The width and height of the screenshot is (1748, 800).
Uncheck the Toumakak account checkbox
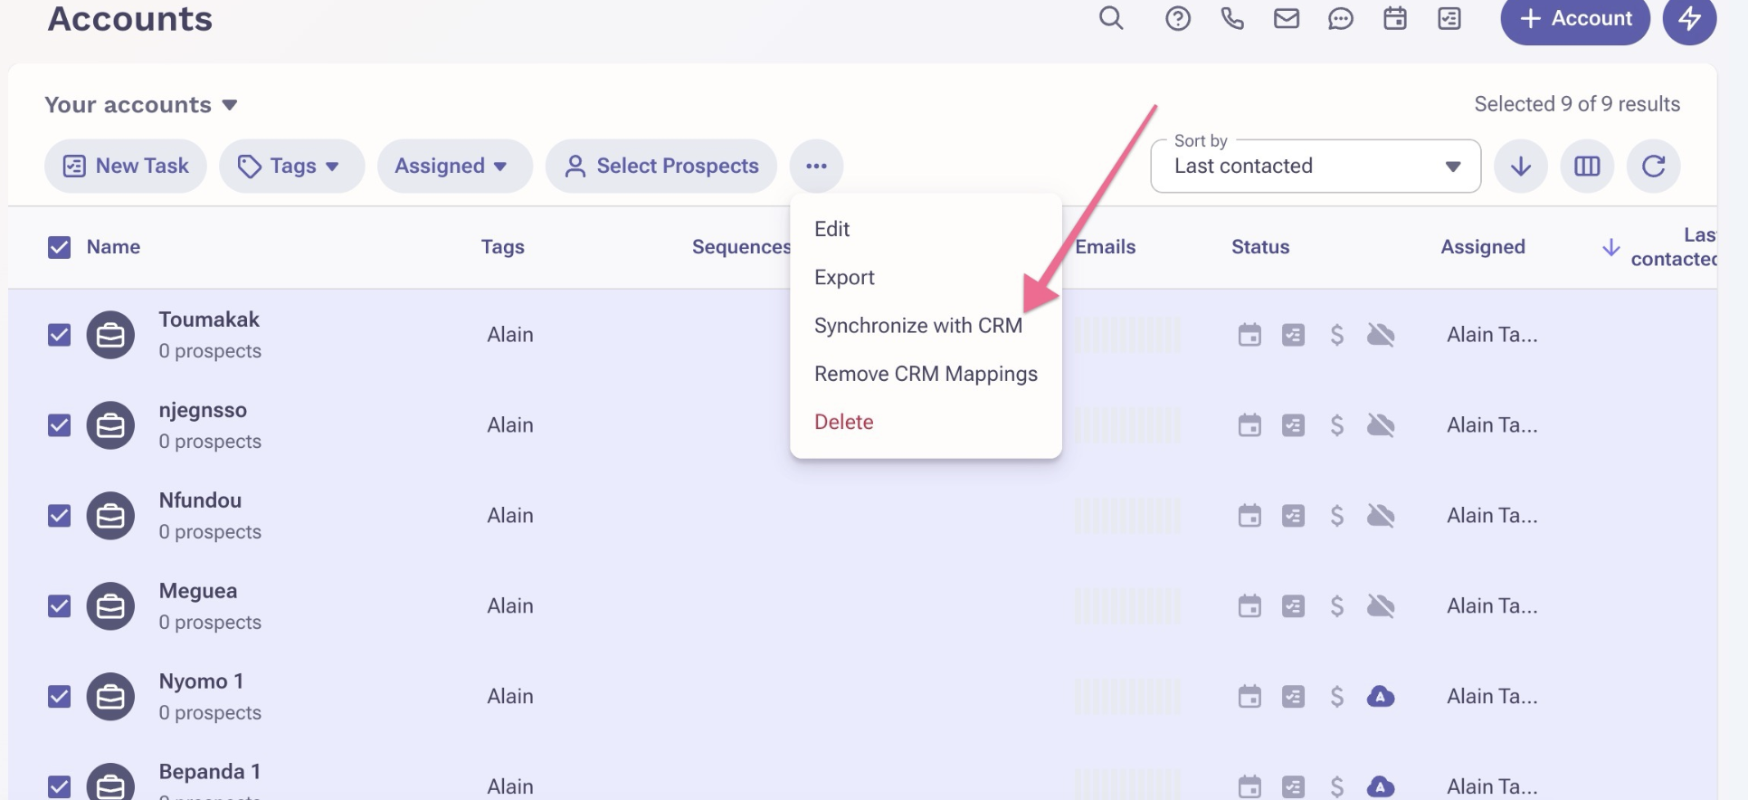point(59,335)
